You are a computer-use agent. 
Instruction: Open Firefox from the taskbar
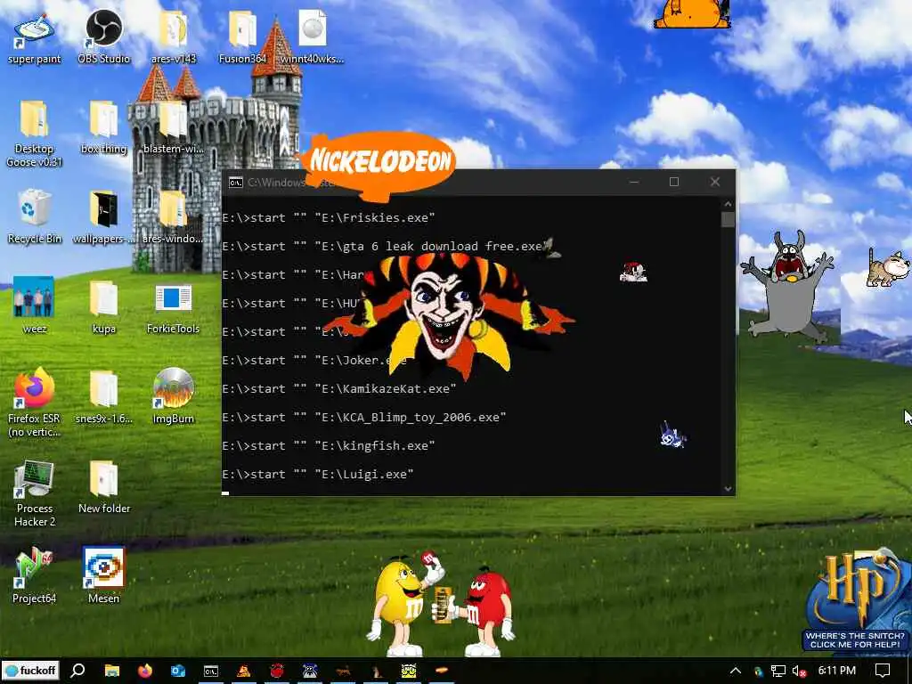coord(145,671)
